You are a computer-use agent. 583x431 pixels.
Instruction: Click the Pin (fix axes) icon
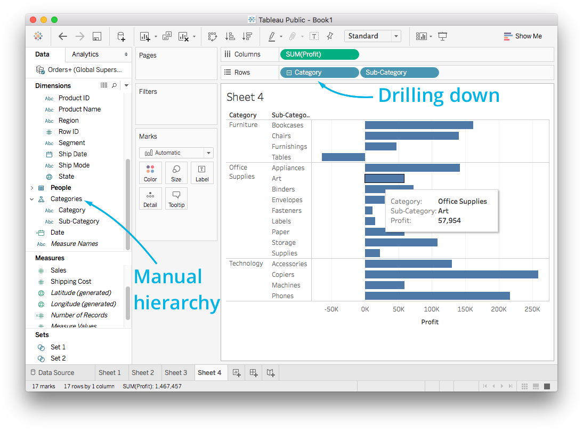(330, 36)
